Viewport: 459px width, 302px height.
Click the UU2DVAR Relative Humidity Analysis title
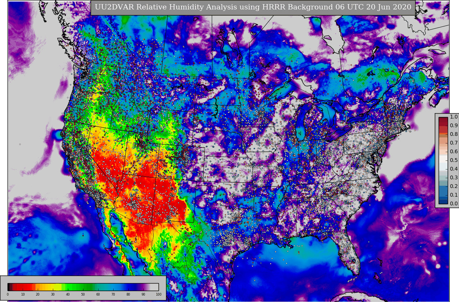pos(253,7)
